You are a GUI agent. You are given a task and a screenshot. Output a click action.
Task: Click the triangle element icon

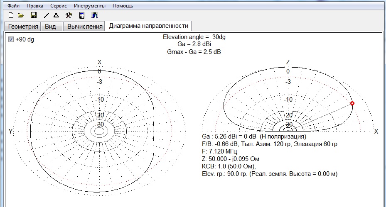pyautogui.click(x=56, y=15)
